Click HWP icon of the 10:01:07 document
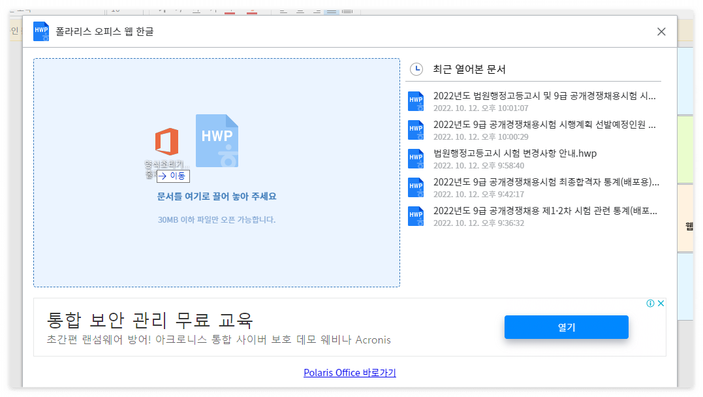The width and height of the screenshot is (703, 397). point(416,101)
